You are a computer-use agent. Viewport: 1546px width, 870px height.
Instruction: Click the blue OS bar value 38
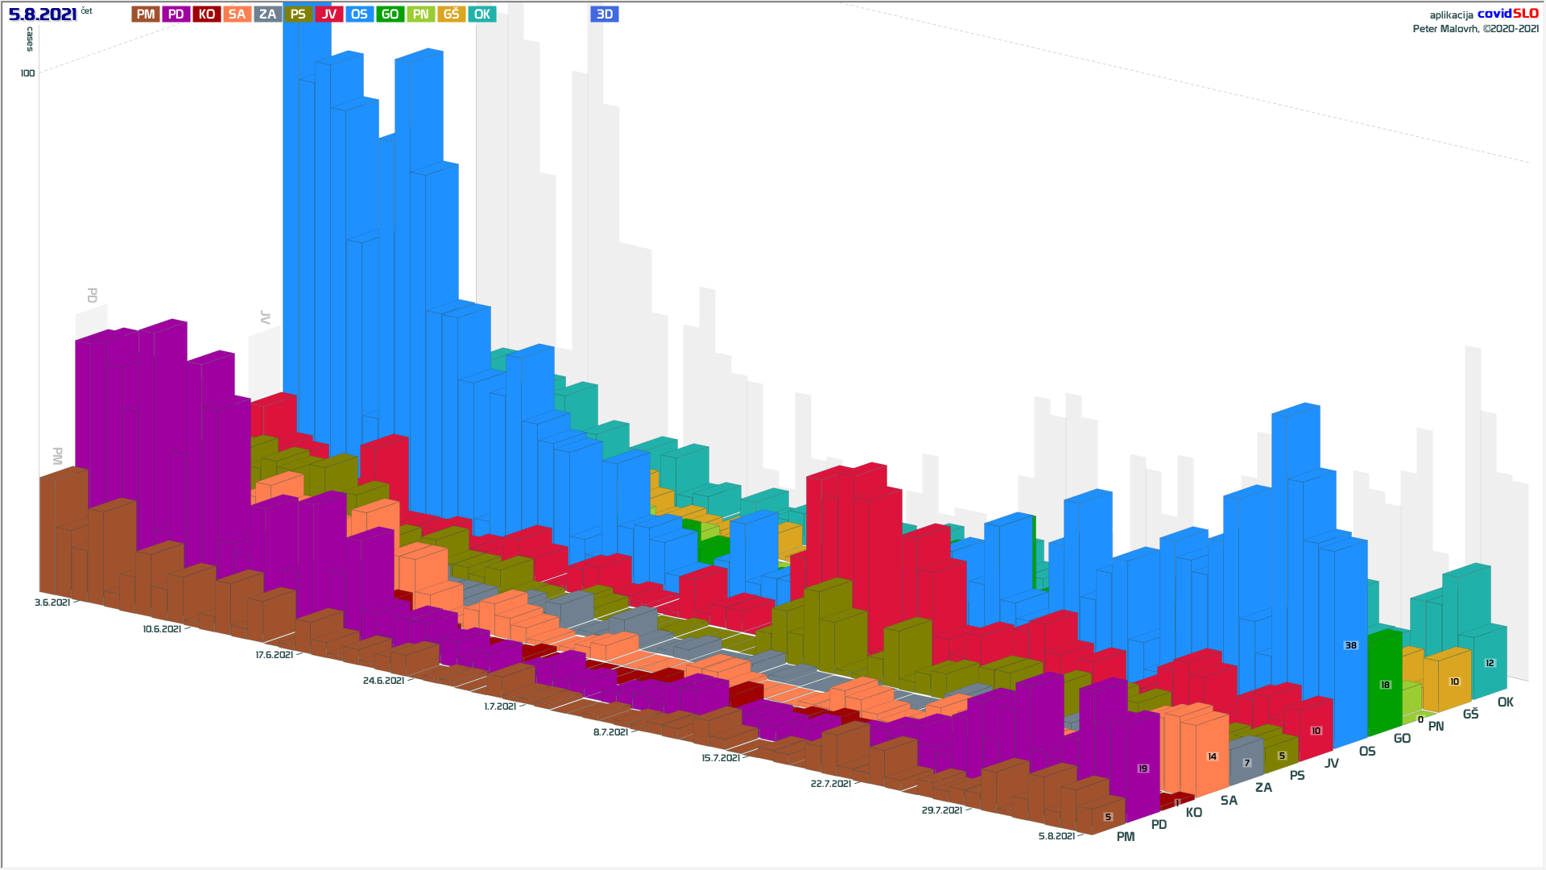point(1350,645)
